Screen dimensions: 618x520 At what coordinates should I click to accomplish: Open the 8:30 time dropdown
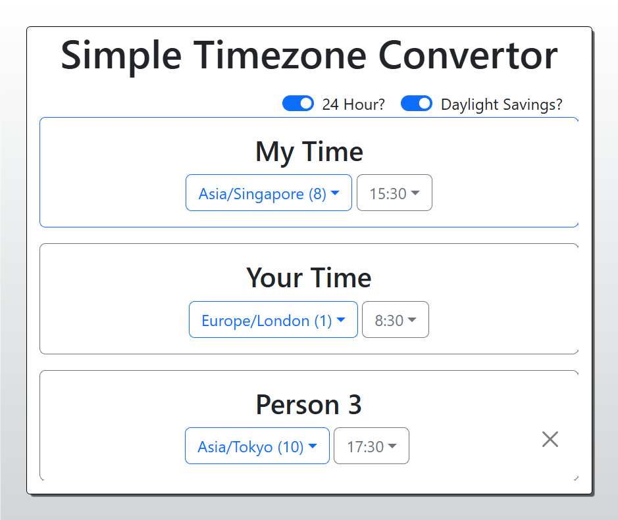pyautogui.click(x=396, y=319)
